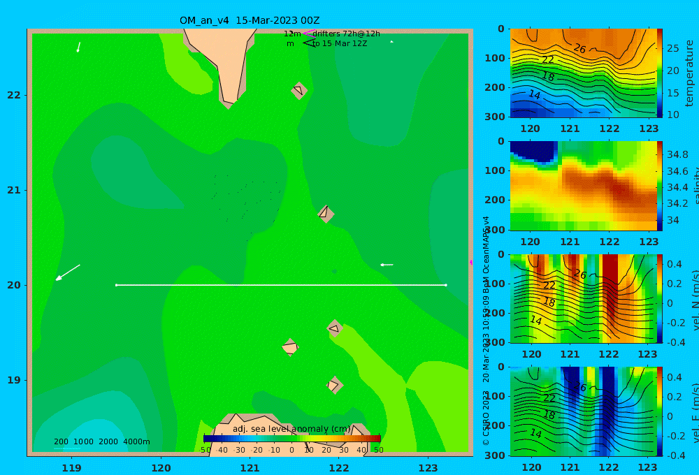Click the "temperature" colorbar axis label
Viewport: 699px width, 475px height.
689,73
